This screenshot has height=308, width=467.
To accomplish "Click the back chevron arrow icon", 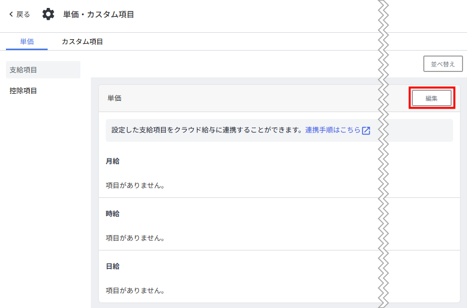I will click(x=11, y=14).
